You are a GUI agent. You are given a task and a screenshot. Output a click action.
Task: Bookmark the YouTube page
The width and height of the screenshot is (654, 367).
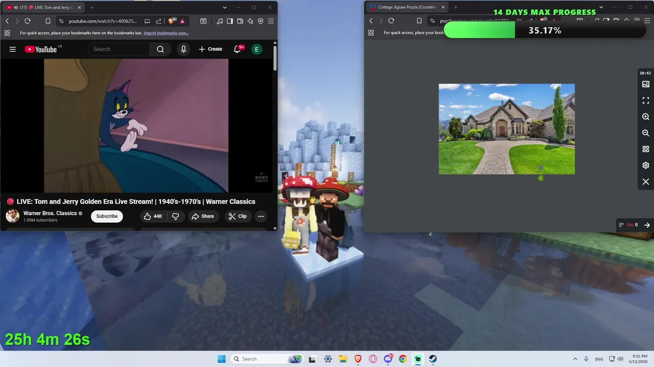(48, 21)
